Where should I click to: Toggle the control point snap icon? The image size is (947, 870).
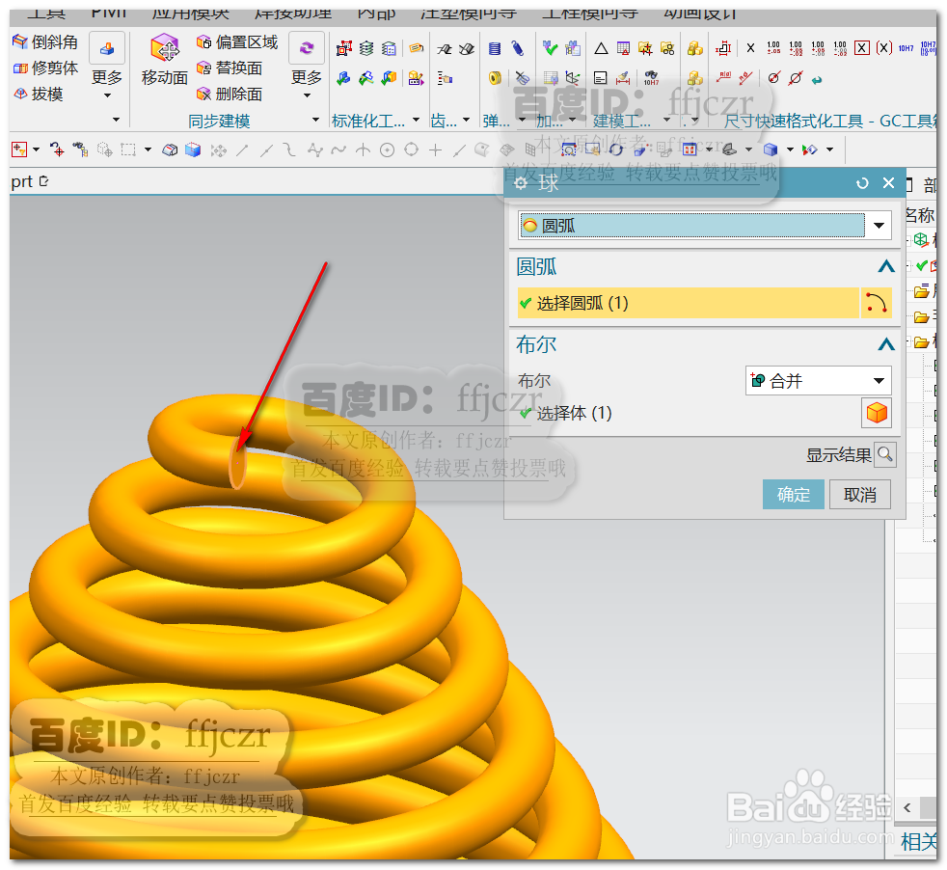point(290,150)
